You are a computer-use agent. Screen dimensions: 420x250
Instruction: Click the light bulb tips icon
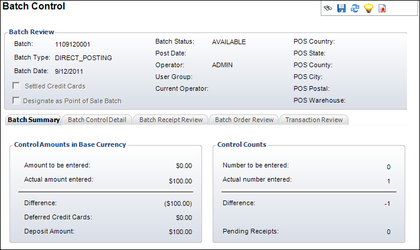coord(369,8)
